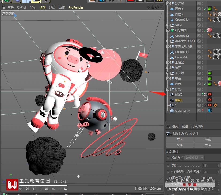Viewport: 221px width, 195px height.
Task: Select the Octane camera tag on camera 1
Action: [210, 105]
